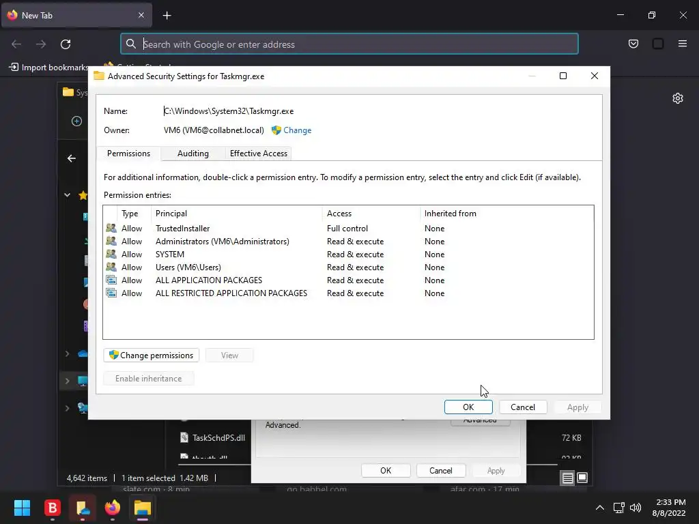Click Cancel in the Properties dialog
Screen dimensions: 699x524
click(440, 471)
